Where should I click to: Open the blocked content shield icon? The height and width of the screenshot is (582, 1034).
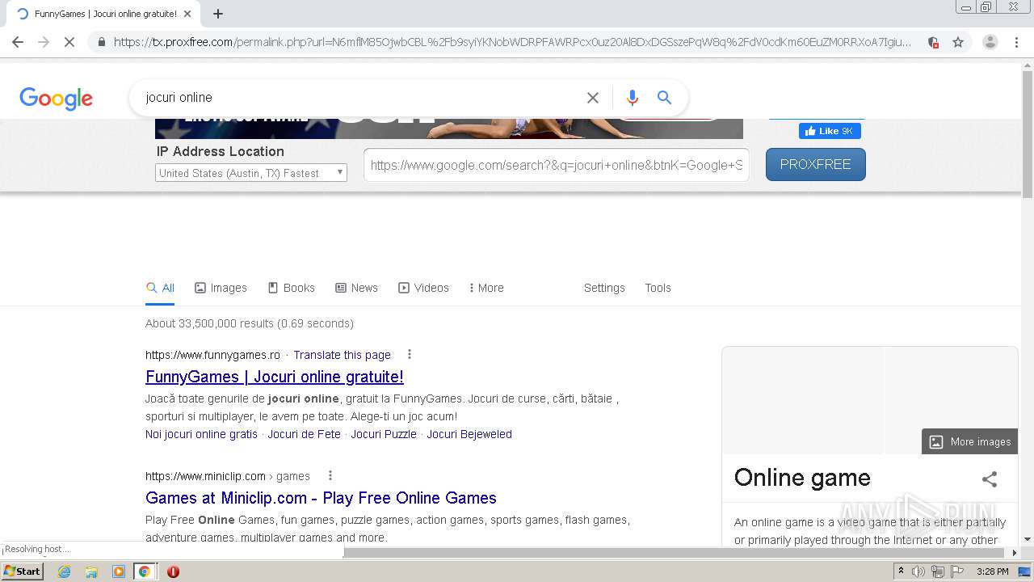pos(933,42)
